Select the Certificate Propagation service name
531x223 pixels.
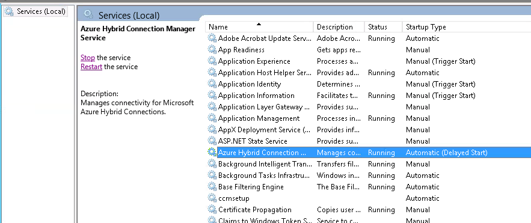(x=254, y=210)
